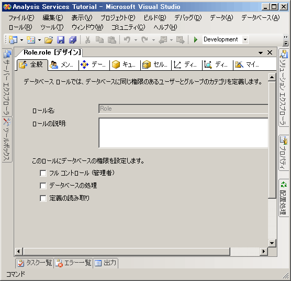Open the ソリューション エクスプローラ side panel
The image size is (291, 281).
tap(284, 88)
